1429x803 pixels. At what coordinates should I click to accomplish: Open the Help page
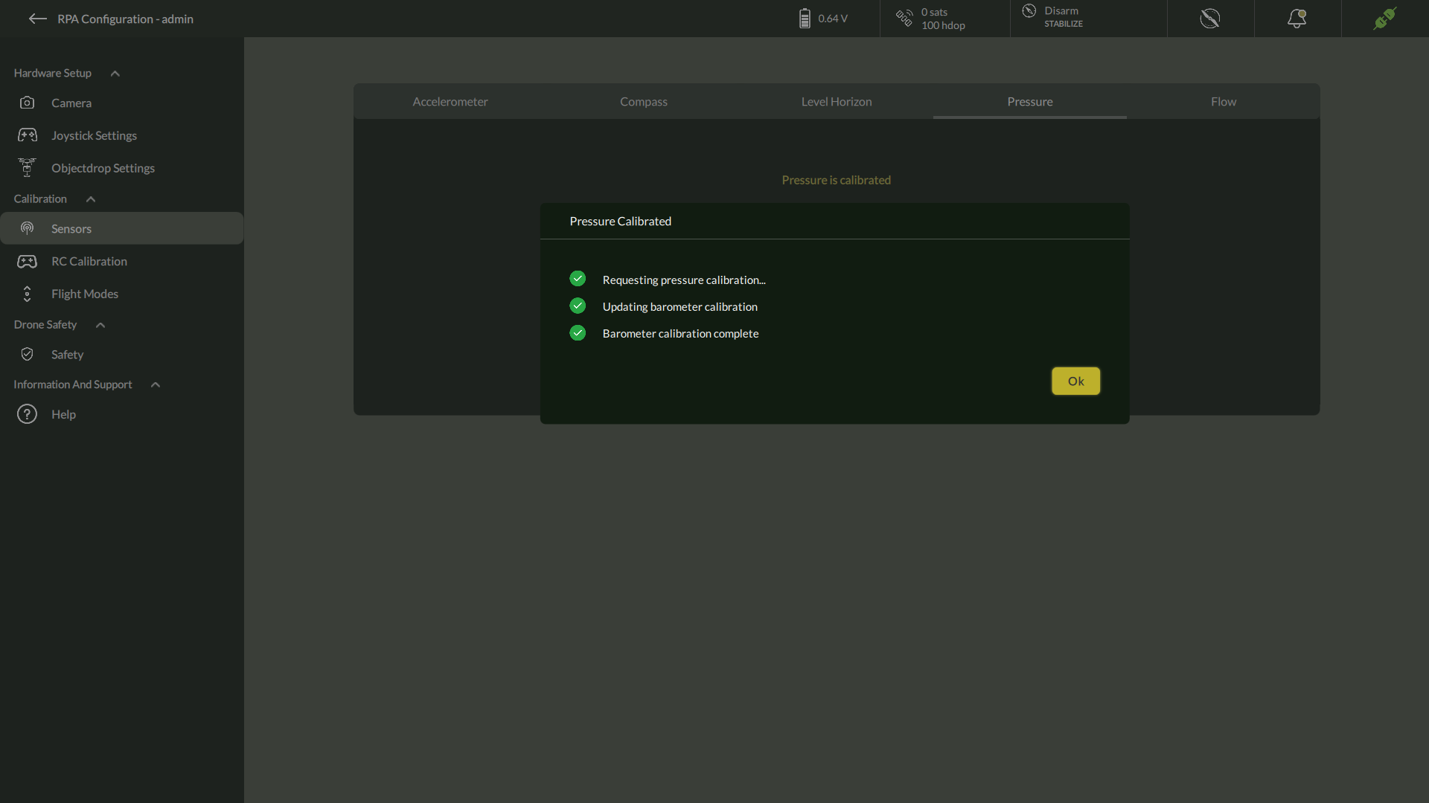click(x=122, y=414)
